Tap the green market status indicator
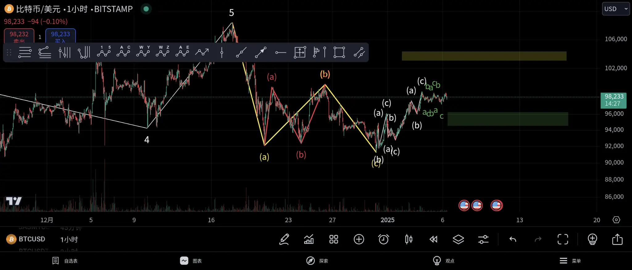 (x=146, y=9)
